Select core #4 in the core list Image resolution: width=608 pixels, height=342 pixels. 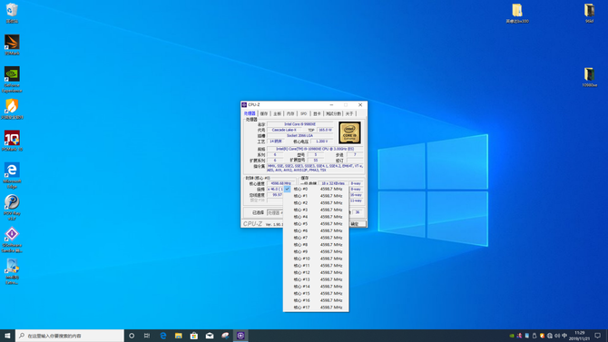[316, 217]
